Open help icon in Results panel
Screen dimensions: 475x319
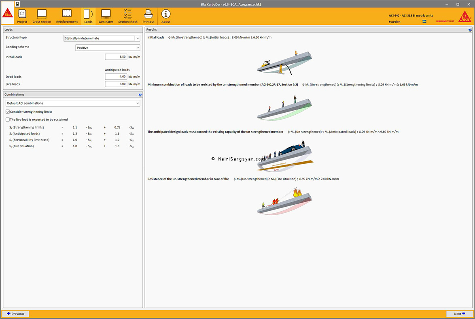click(470, 30)
